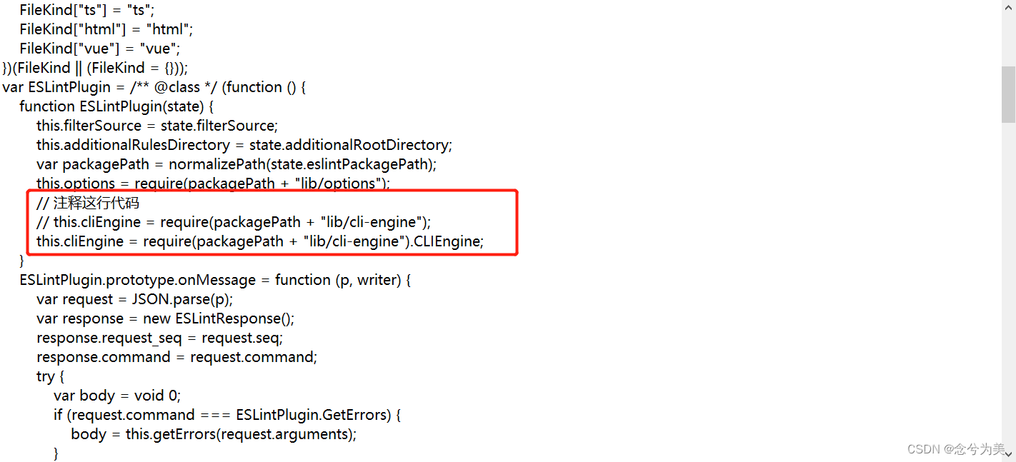Click the 'this.filterSource = state.filterSource;' line
Viewport: 1016px width, 462px height.
click(x=157, y=126)
